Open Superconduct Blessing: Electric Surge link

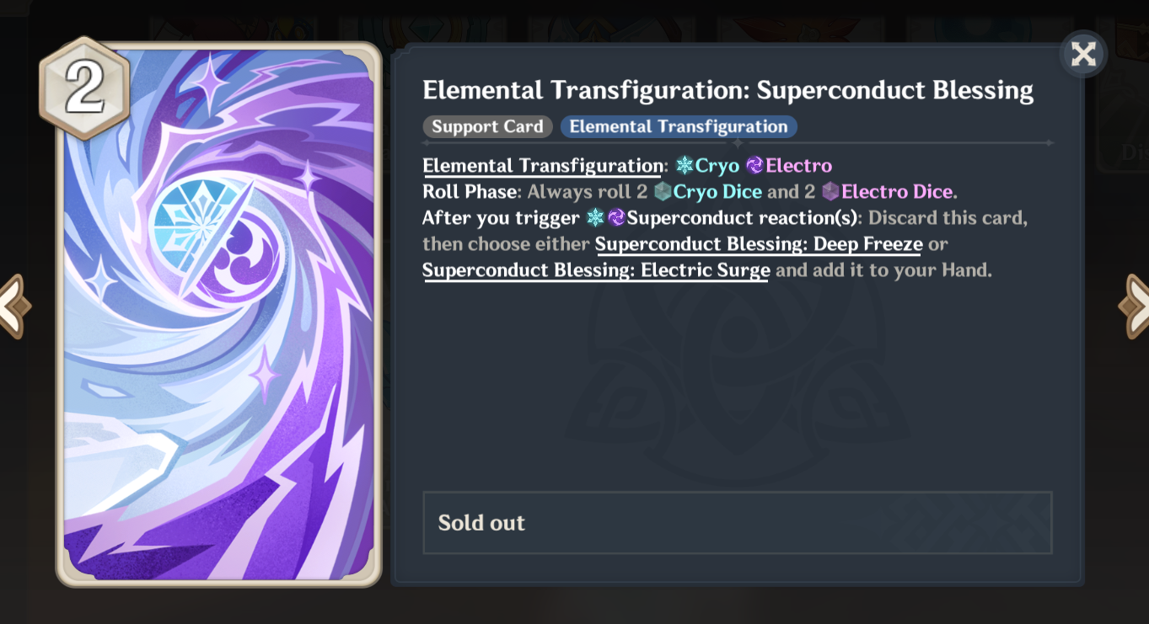coord(596,270)
